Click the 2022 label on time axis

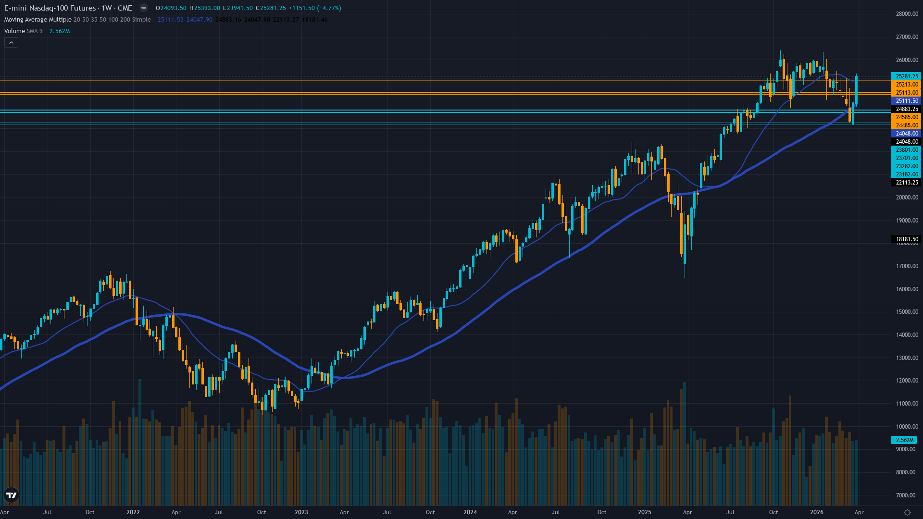click(133, 512)
